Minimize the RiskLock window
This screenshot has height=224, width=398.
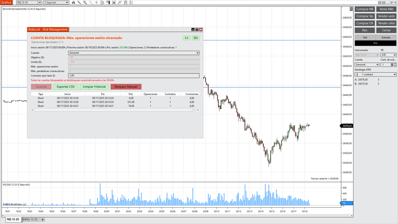tap(193, 29)
